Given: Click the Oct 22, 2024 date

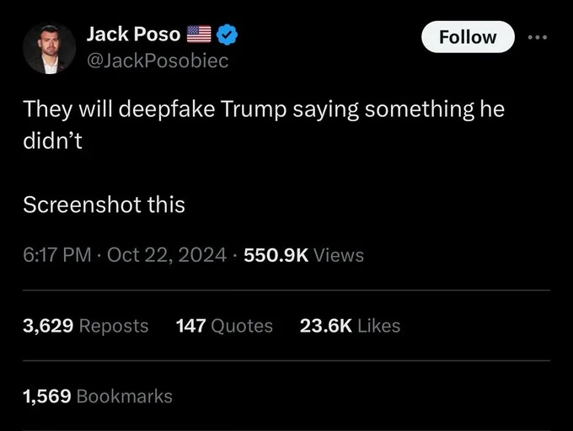Looking at the screenshot, I should (167, 254).
